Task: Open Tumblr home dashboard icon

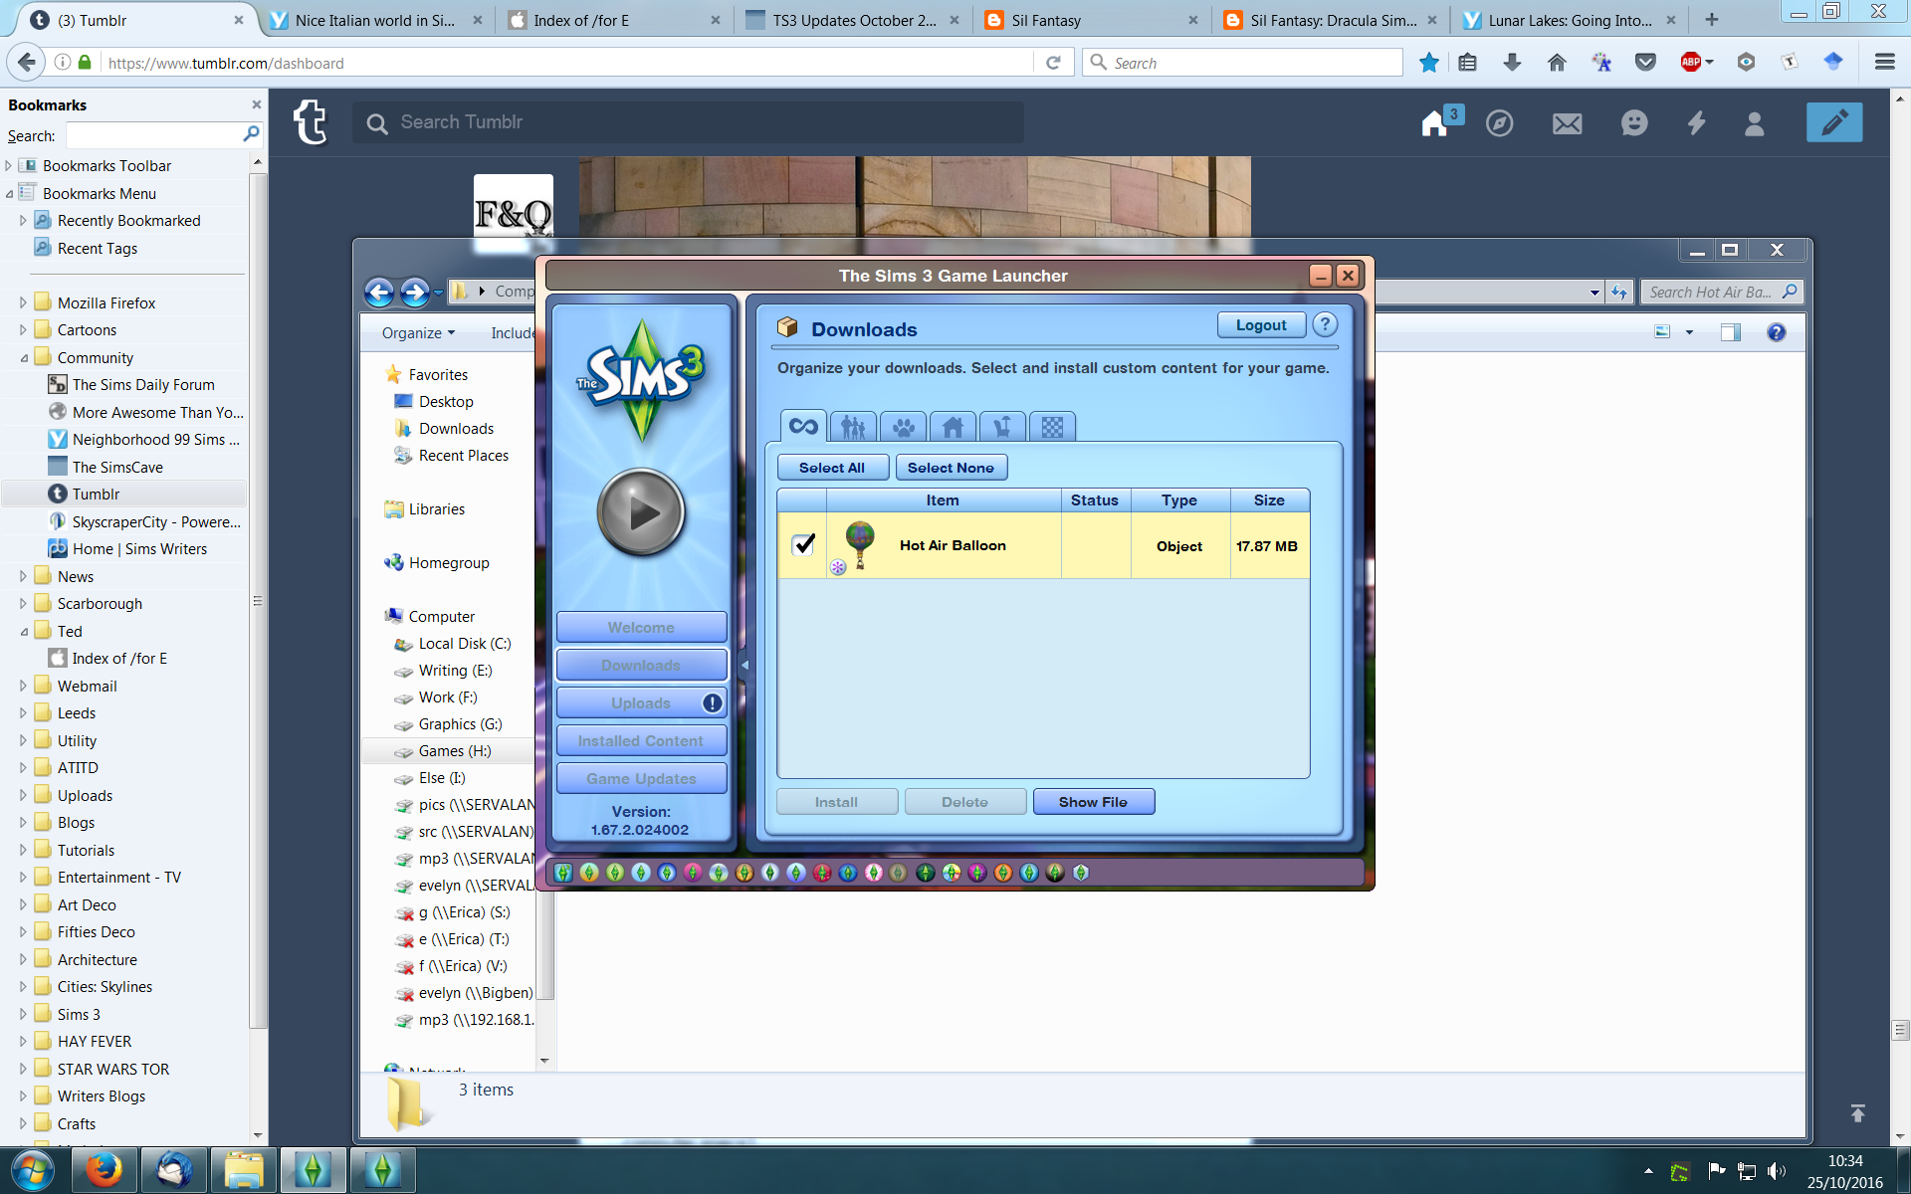Action: 1434,123
